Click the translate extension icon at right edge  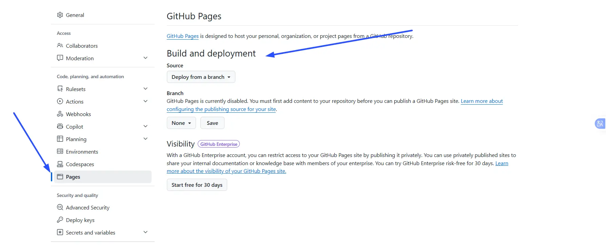pyautogui.click(x=600, y=124)
